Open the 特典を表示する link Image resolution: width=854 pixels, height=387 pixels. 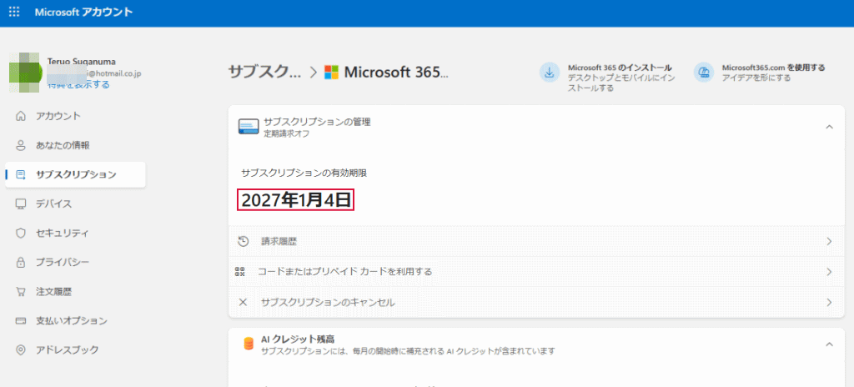78,84
